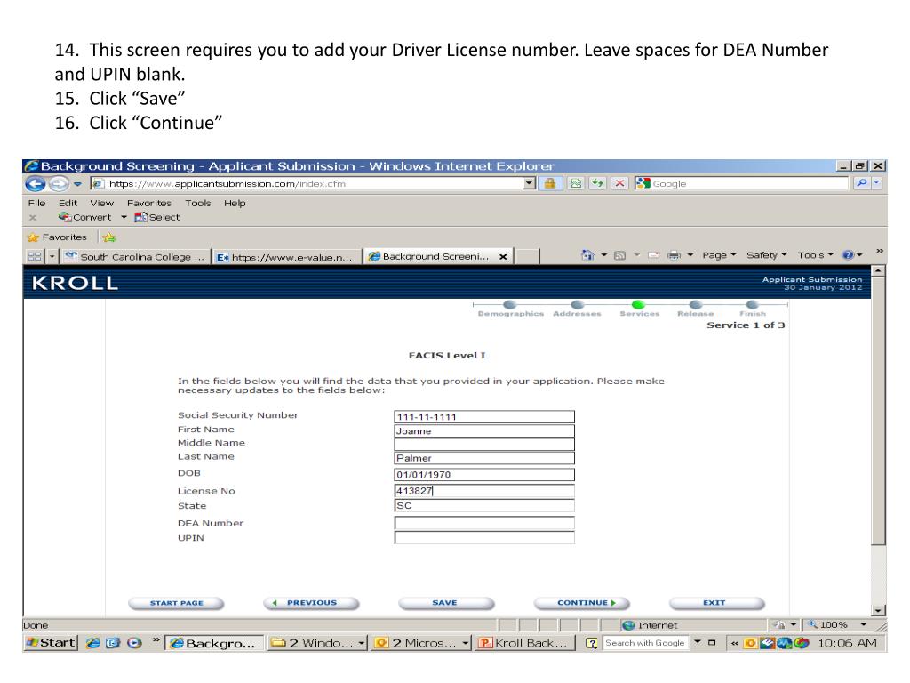Image resolution: width=910 pixels, height=683 pixels.
Task: Click the Home icon in command bar
Action: click(587, 255)
